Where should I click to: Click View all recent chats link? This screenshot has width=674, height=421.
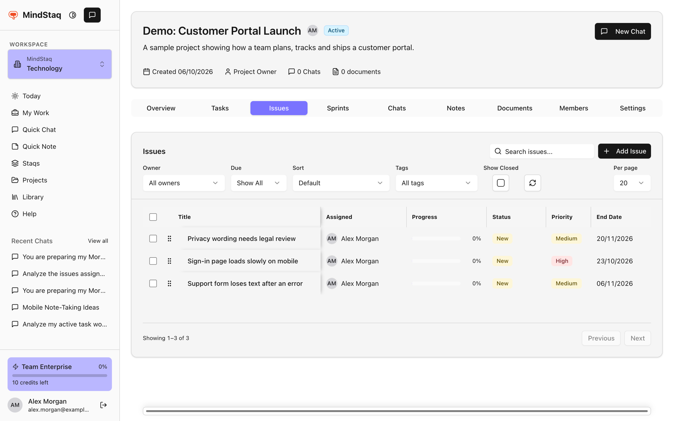tap(98, 241)
